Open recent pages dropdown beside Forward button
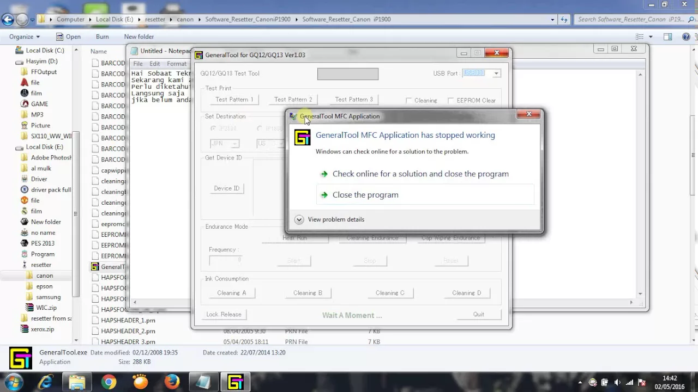The width and height of the screenshot is (698, 392). click(33, 20)
